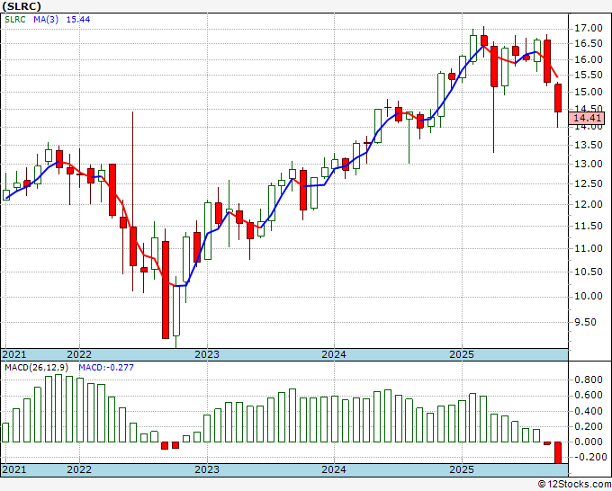Click 2024 on the MACD timeline
612x491 pixels.
(334, 469)
